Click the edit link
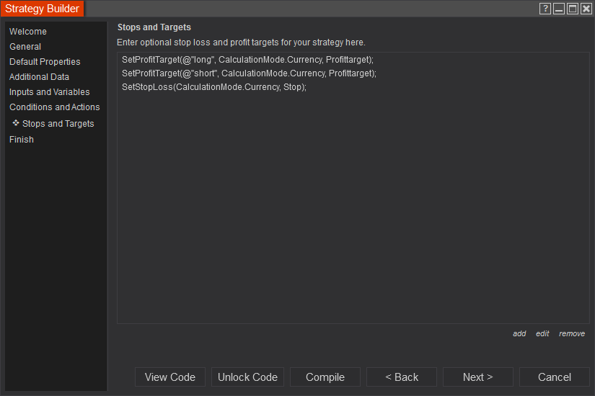Screen dimensions: 595x396 pyautogui.click(x=542, y=333)
